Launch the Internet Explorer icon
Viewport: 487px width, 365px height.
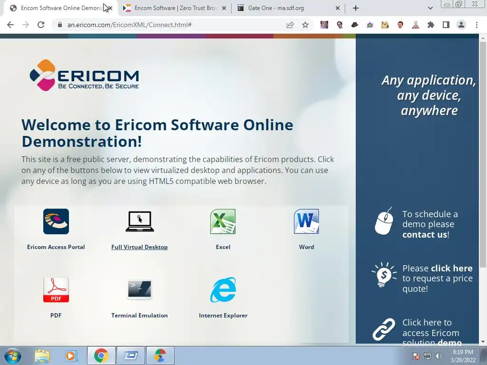(223, 290)
